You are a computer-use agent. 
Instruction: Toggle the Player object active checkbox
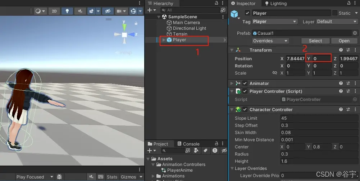pos(247,13)
